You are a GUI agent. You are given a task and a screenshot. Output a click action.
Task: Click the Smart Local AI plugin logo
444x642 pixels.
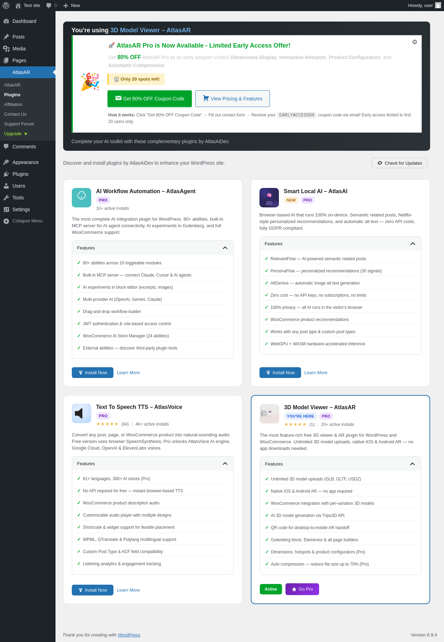click(x=269, y=198)
